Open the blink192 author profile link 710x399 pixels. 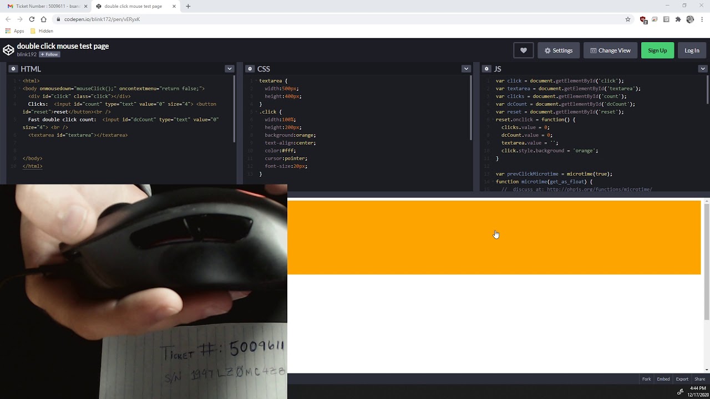(27, 54)
